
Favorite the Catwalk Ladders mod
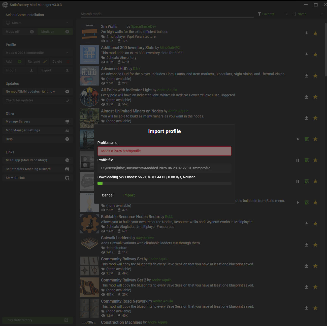(315, 245)
